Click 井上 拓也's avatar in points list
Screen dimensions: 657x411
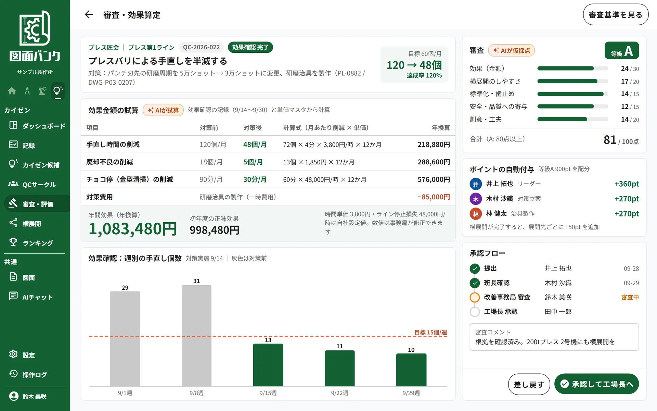[x=476, y=184]
